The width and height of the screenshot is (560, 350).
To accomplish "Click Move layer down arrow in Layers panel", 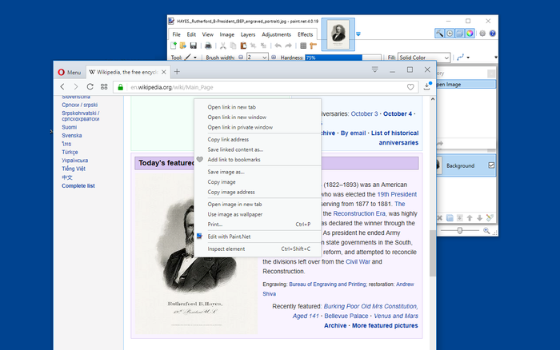I will click(x=480, y=217).
